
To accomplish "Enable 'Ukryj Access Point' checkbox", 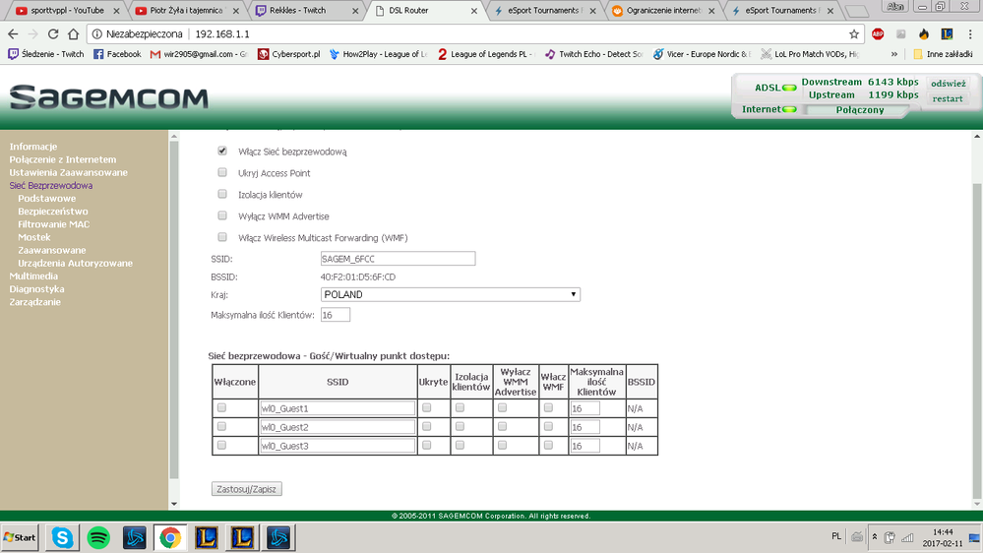I will click(222, 173).
